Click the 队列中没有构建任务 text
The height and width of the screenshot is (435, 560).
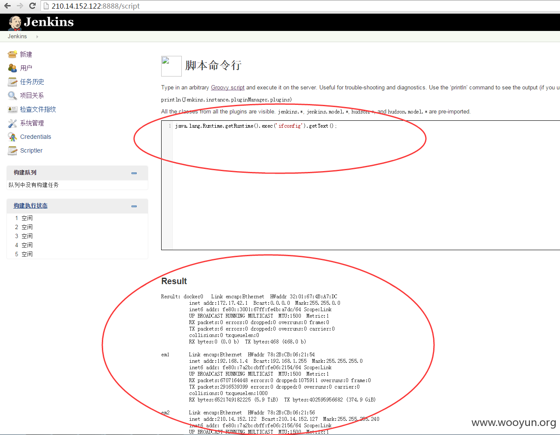[x=34, y=185]
